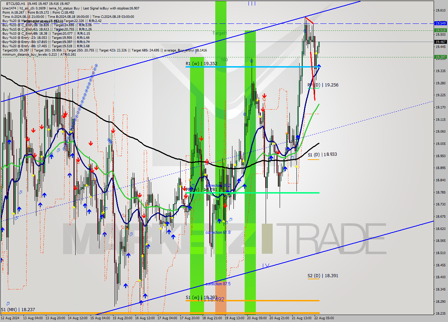448x322 pixels.
Task: Click the 'S2 (D) | 18.391' support label
Action: pyautogui.click(x=323, y=275)
